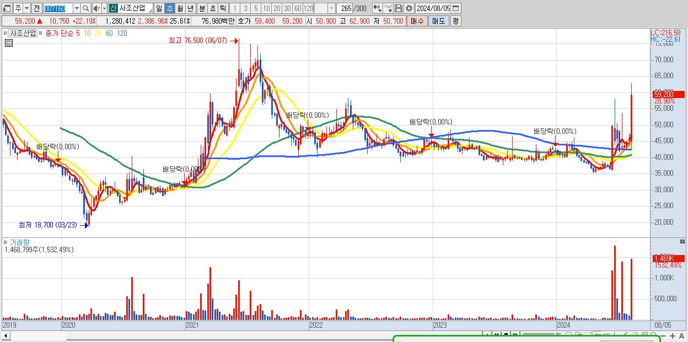The image size is (688, 342).
Task: Click the 2023 배당락(0,00%) annotation
Action: click(431, 122)
